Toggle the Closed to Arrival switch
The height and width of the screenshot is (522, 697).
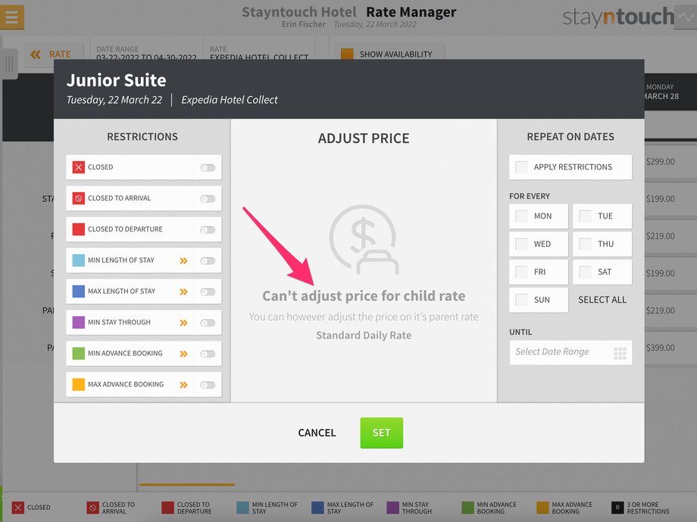click(208, 199)
